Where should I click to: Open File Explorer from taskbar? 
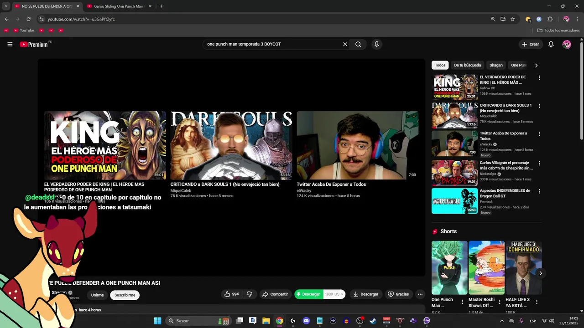[x=266, y=321]
